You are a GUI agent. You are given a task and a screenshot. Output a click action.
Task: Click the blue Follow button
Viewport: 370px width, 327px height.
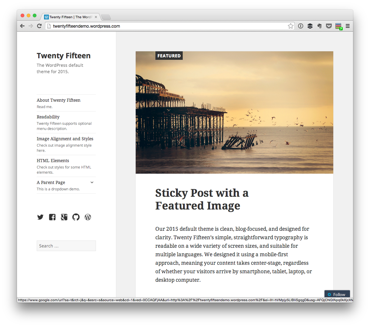coord(337,294)
